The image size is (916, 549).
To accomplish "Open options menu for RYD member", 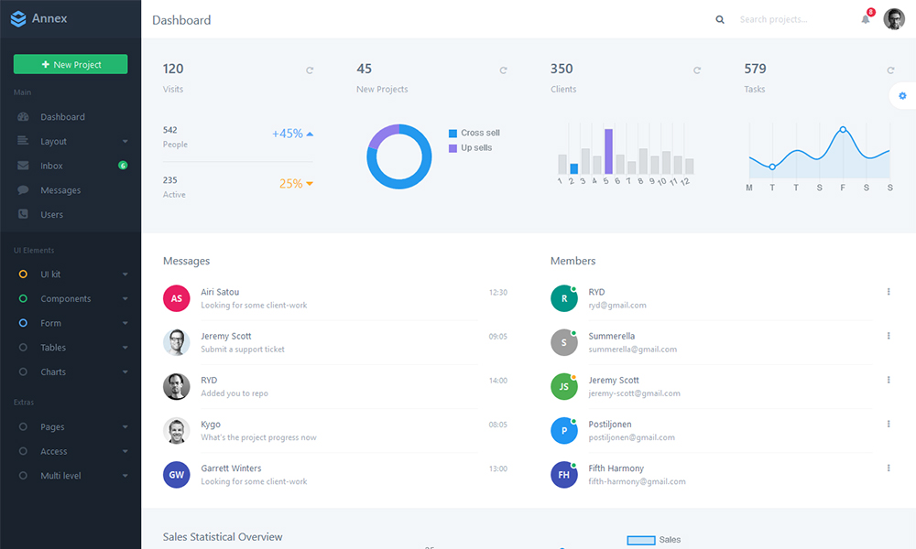I will click(x=889, y=292).
